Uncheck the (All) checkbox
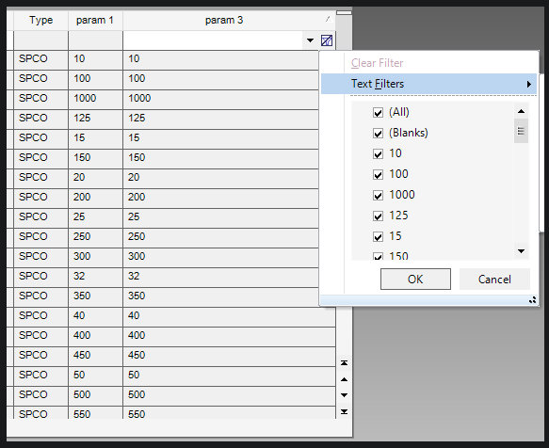 [x=378, y=113]
